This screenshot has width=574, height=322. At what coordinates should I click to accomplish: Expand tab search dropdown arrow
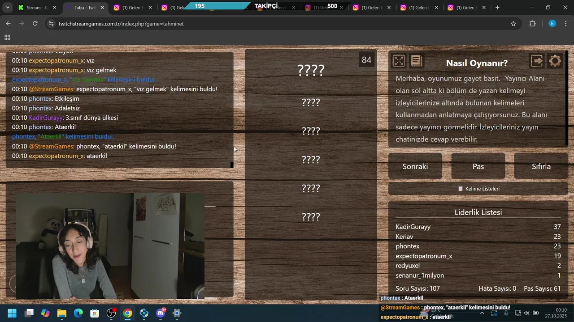(x=8, y=8)
